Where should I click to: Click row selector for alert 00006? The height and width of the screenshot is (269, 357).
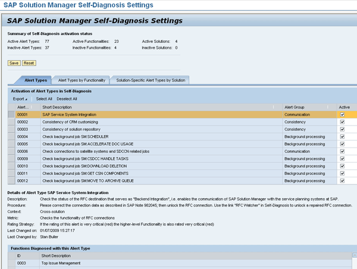click(x=11, y=151)
